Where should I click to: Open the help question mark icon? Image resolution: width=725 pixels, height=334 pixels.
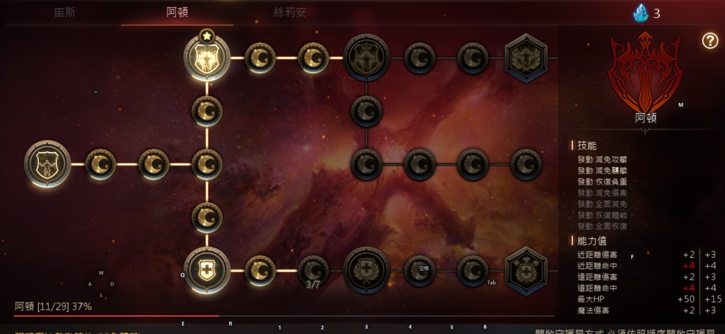click(x=710, y=41)
